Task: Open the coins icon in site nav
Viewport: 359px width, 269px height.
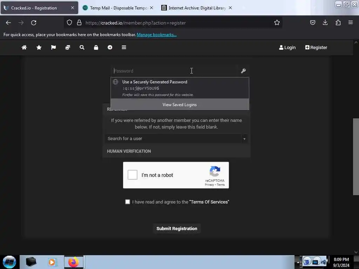Action: tap(68, 47)
